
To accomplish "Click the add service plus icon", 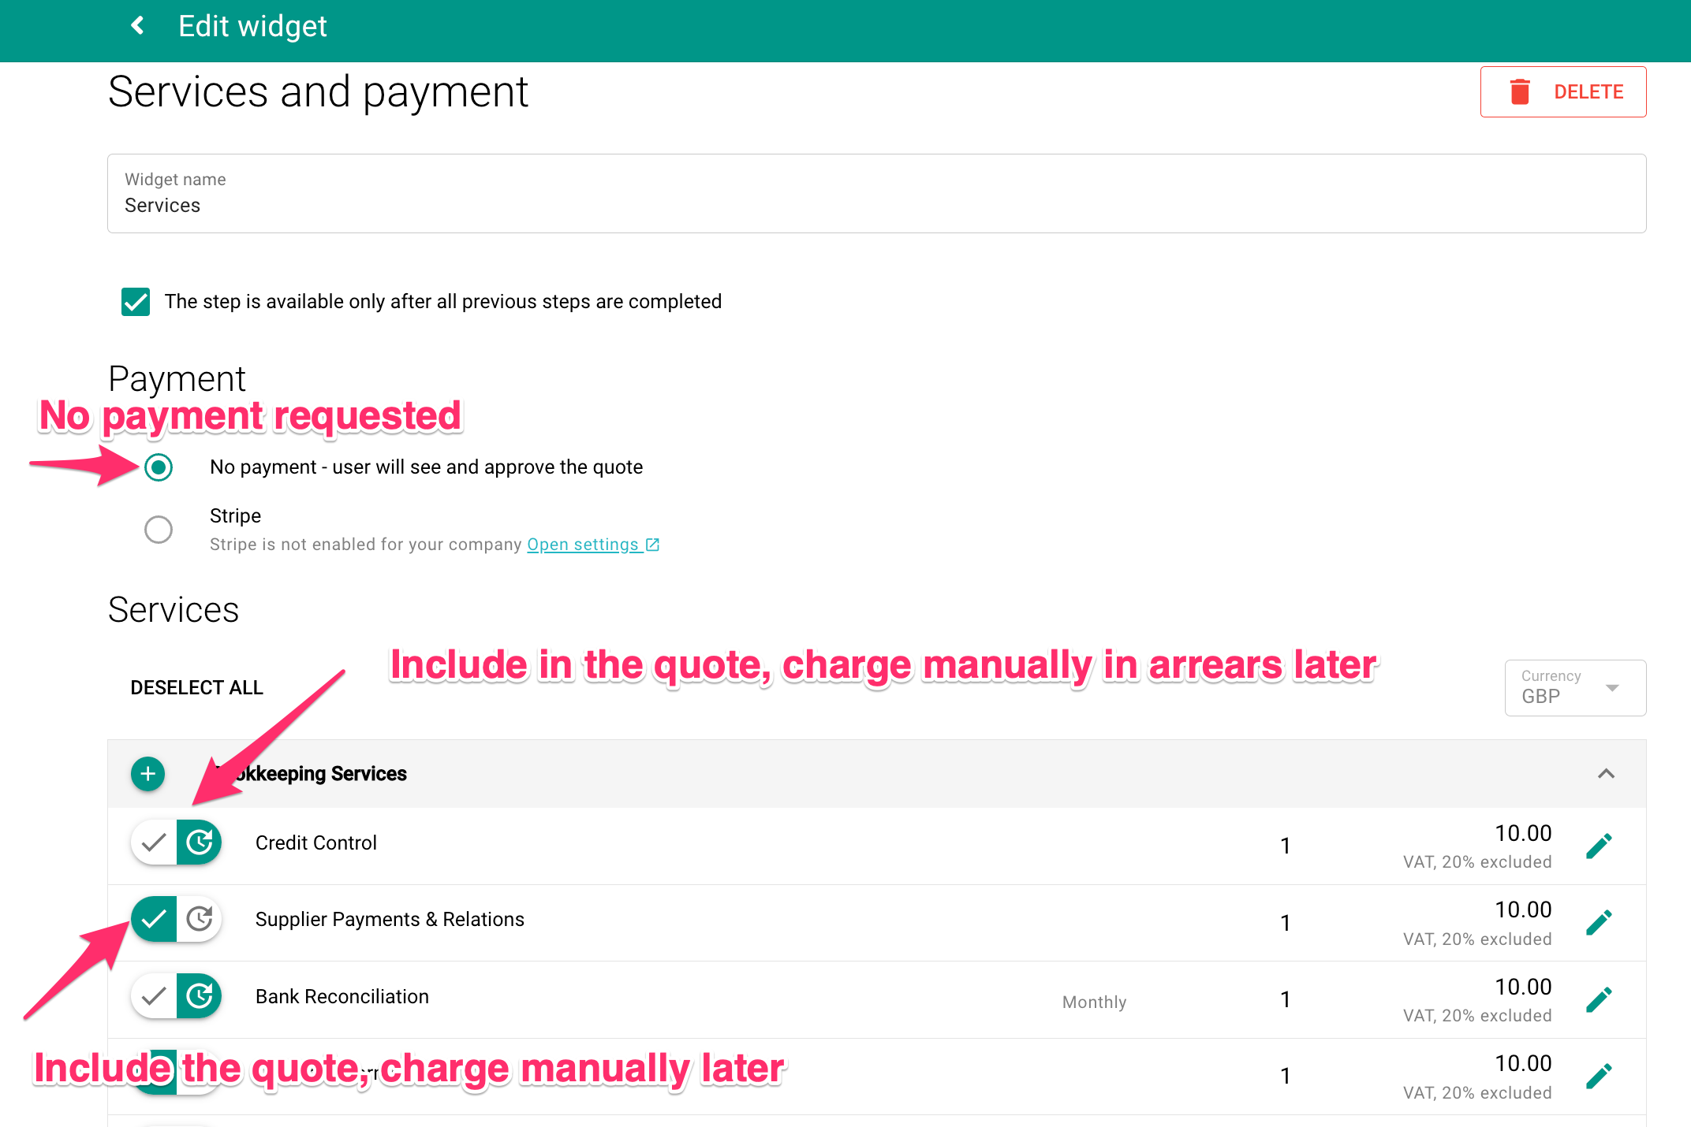I will [147, 774].
